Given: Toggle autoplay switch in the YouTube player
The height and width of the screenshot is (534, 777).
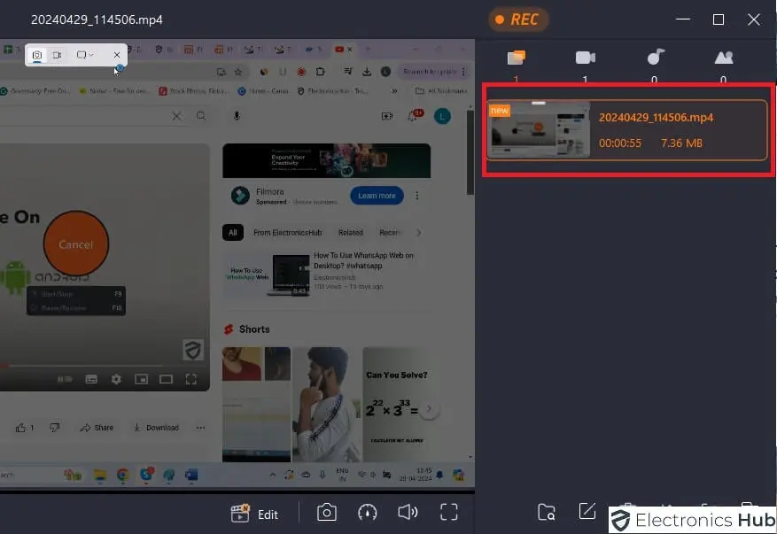Looking at the screenshot, I should 65,379.
